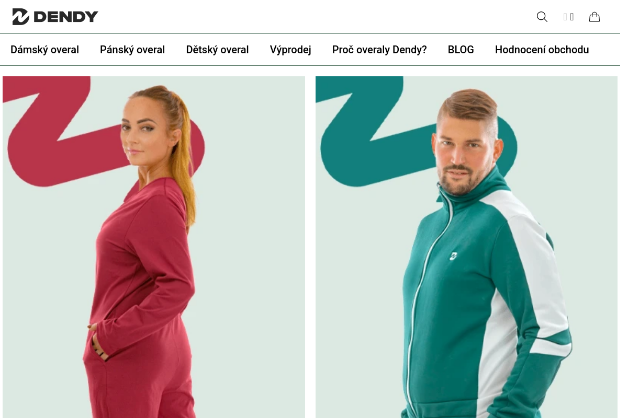Open the search magnifier icon

[542, 17]
